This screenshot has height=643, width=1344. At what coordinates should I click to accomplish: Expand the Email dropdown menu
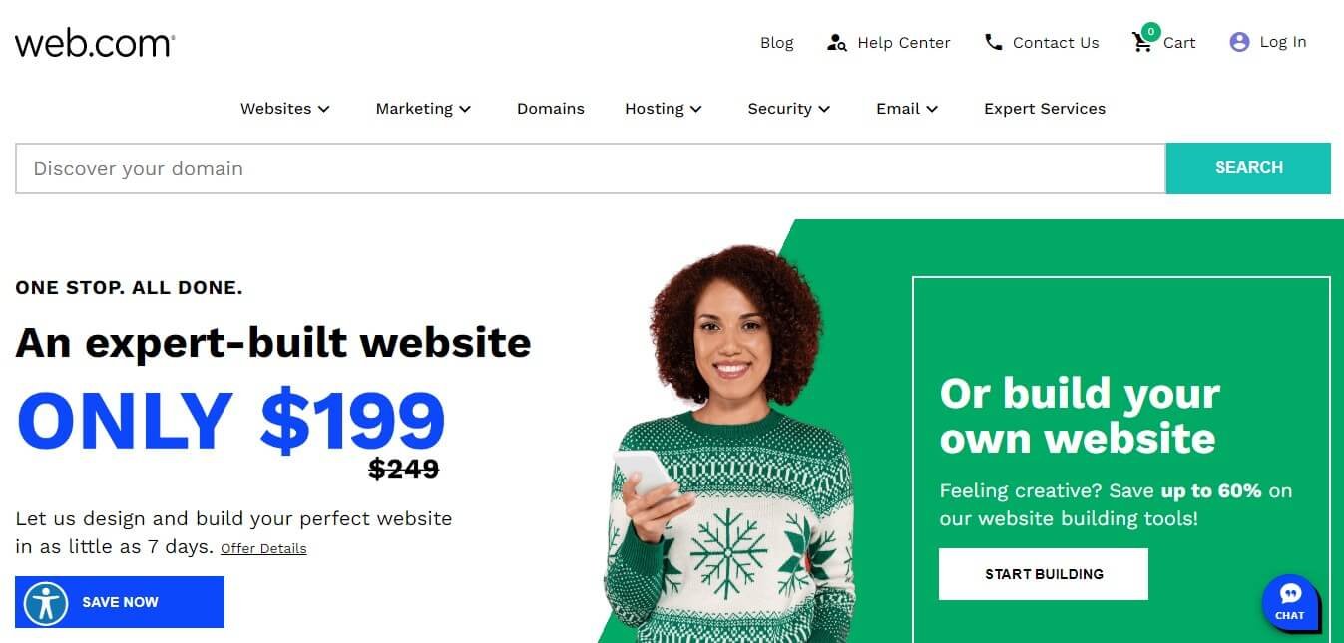tap(907, 109)
